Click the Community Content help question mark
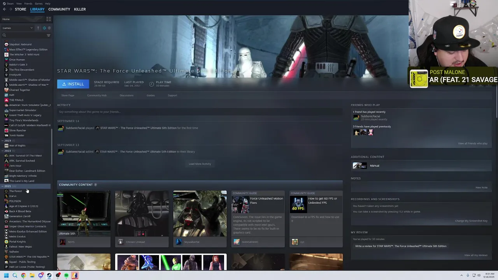Screen dimensions: 498x280 coord(95,185)
